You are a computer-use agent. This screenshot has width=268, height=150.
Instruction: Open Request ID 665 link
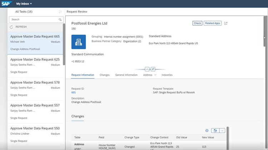pyautogui.click(x=74, y=92)
